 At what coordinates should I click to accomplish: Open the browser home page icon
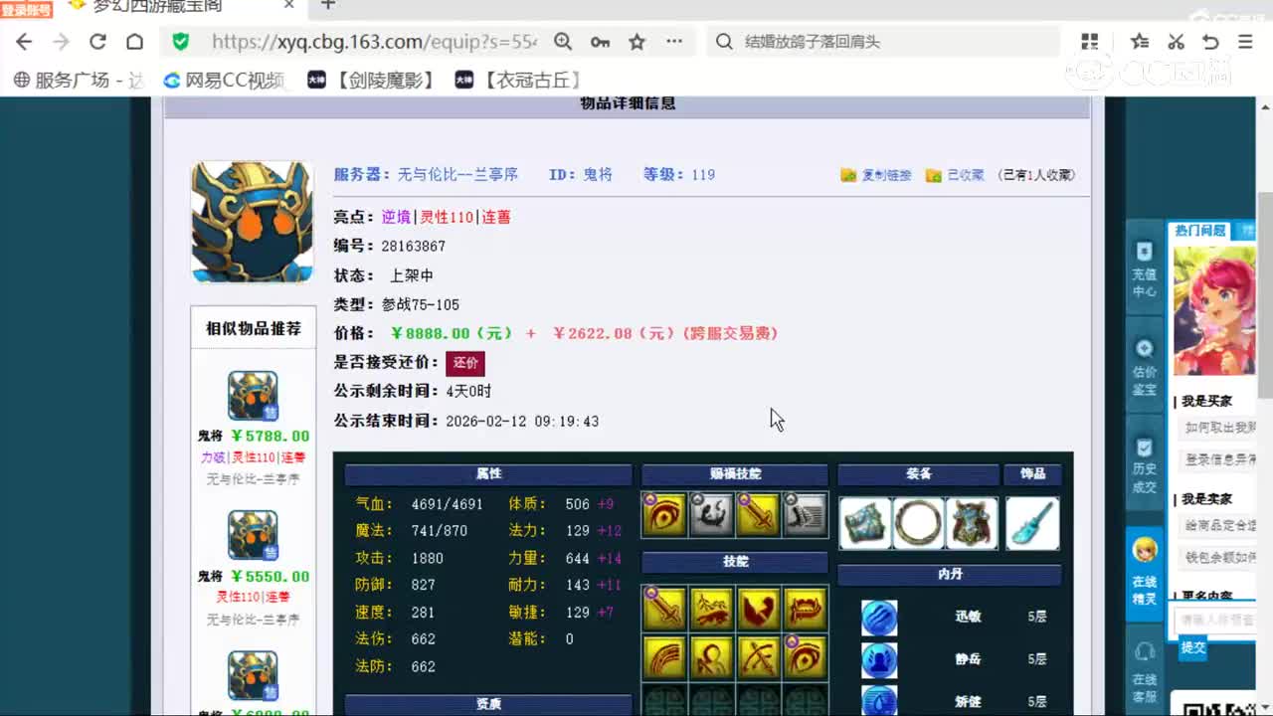point(134,42)
